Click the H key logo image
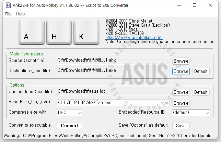Image resolution: width=221 pixels, height=142 pixels. [59, 33]
